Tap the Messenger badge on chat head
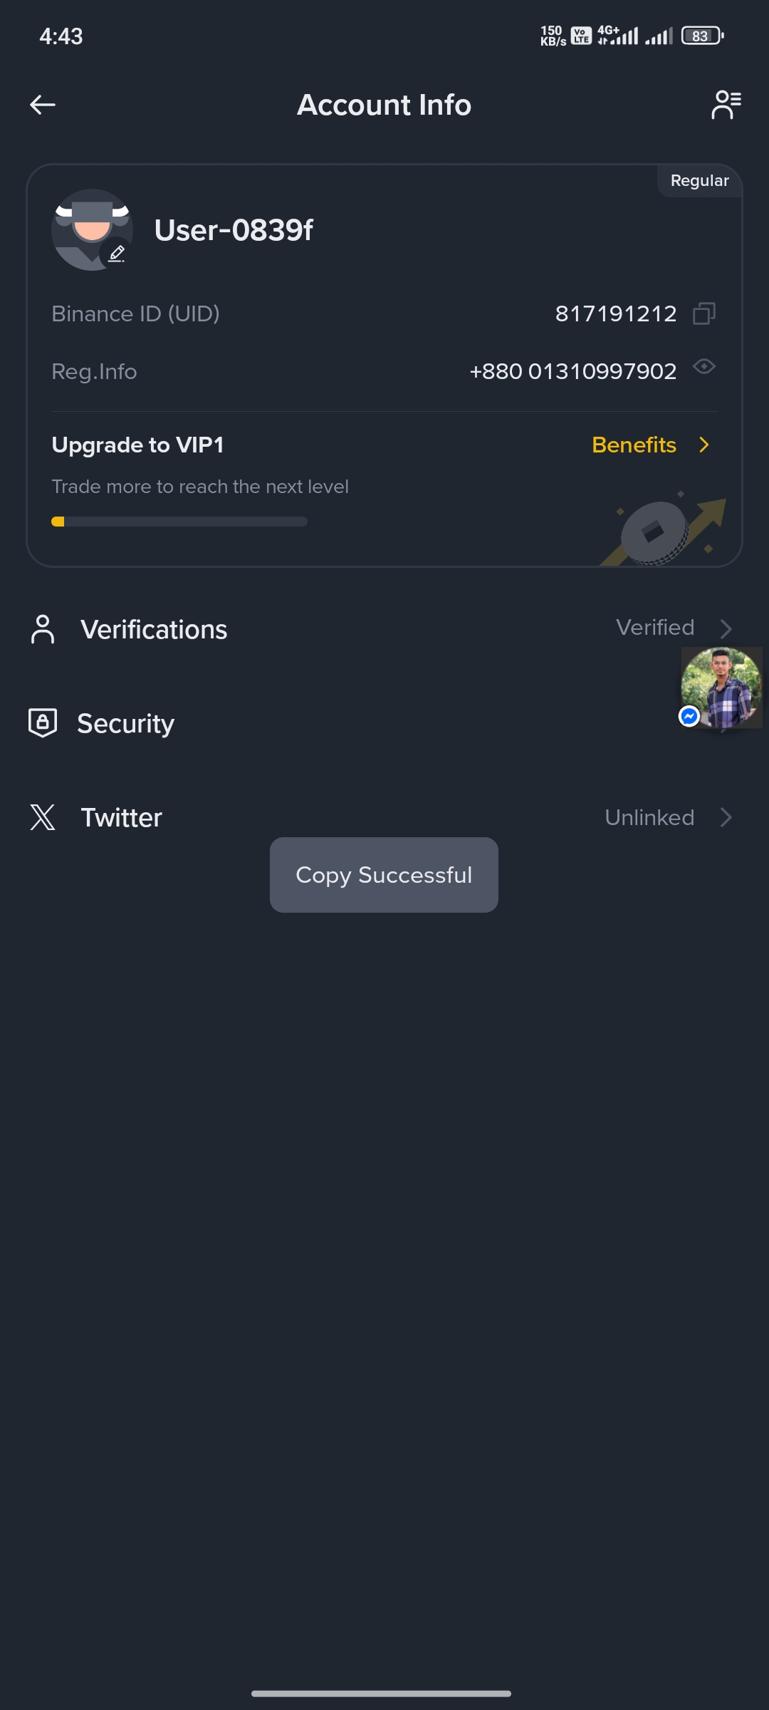This screenshot has height=1710, width=769. [x=689, y=716]
